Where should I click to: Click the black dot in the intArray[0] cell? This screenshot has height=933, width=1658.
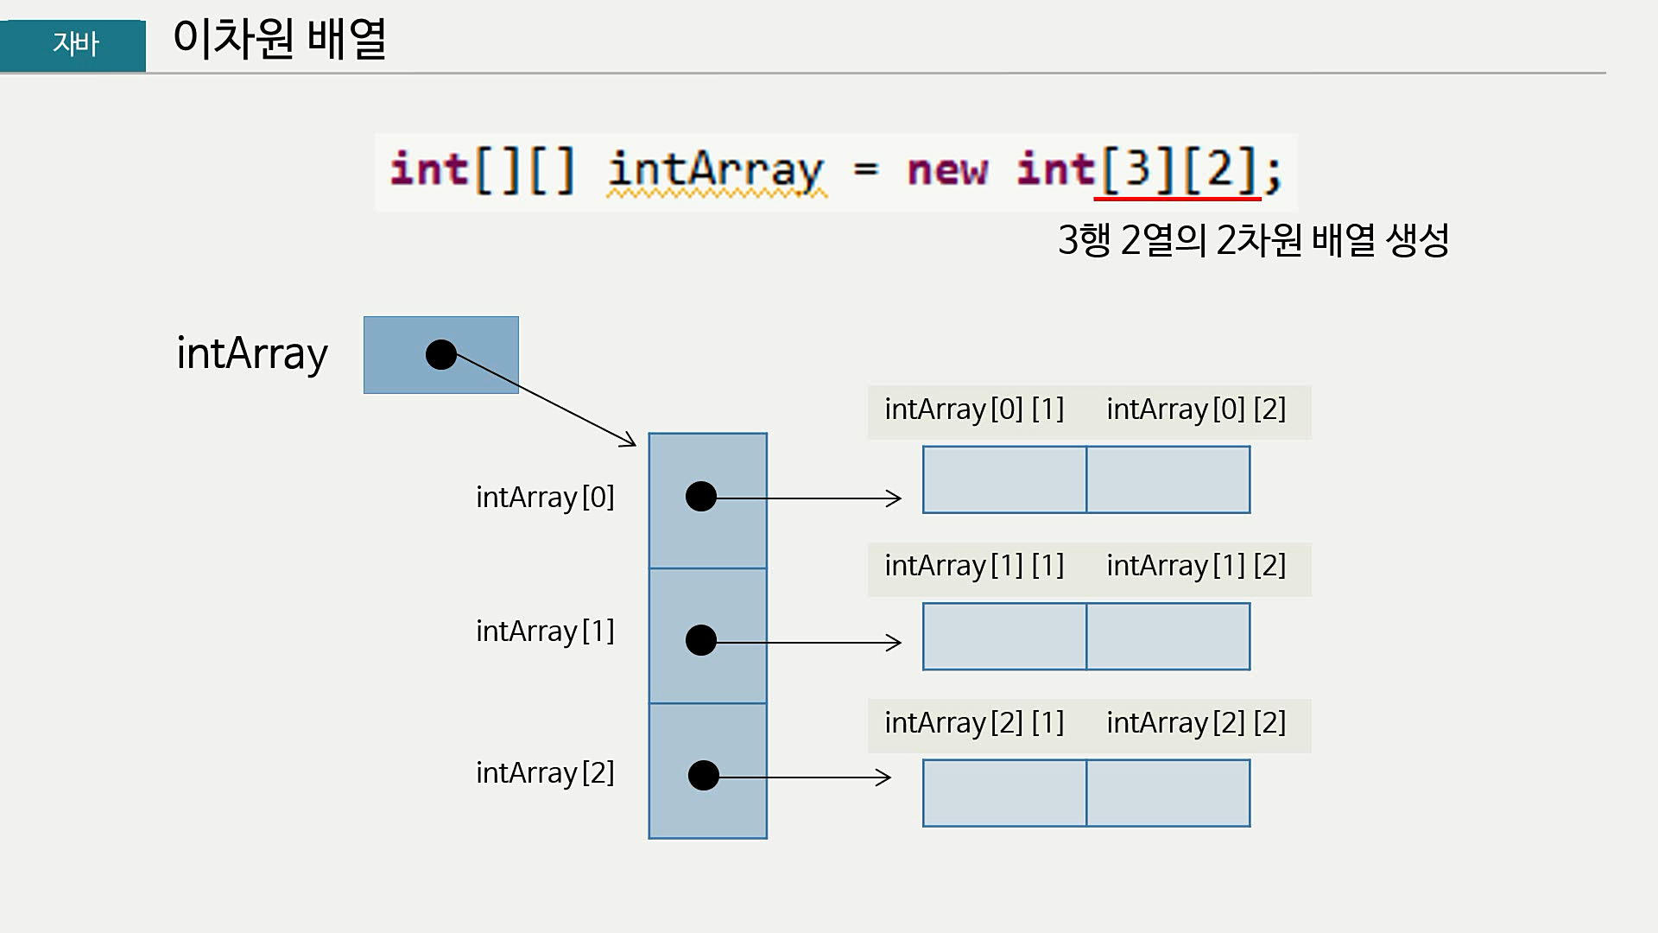point(700,497)
